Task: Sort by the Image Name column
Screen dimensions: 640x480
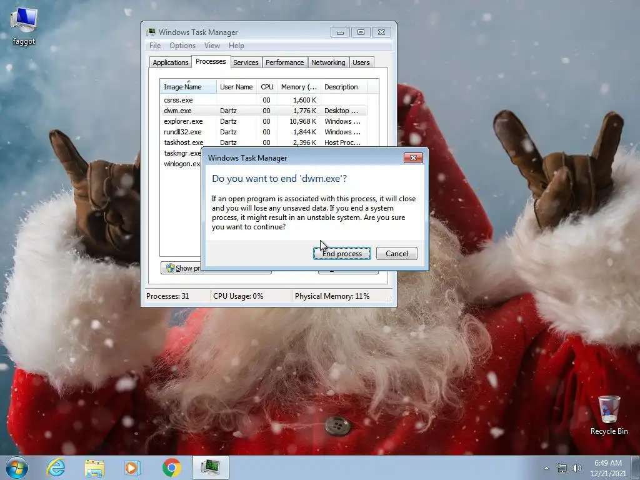Action: click(188, 87)
